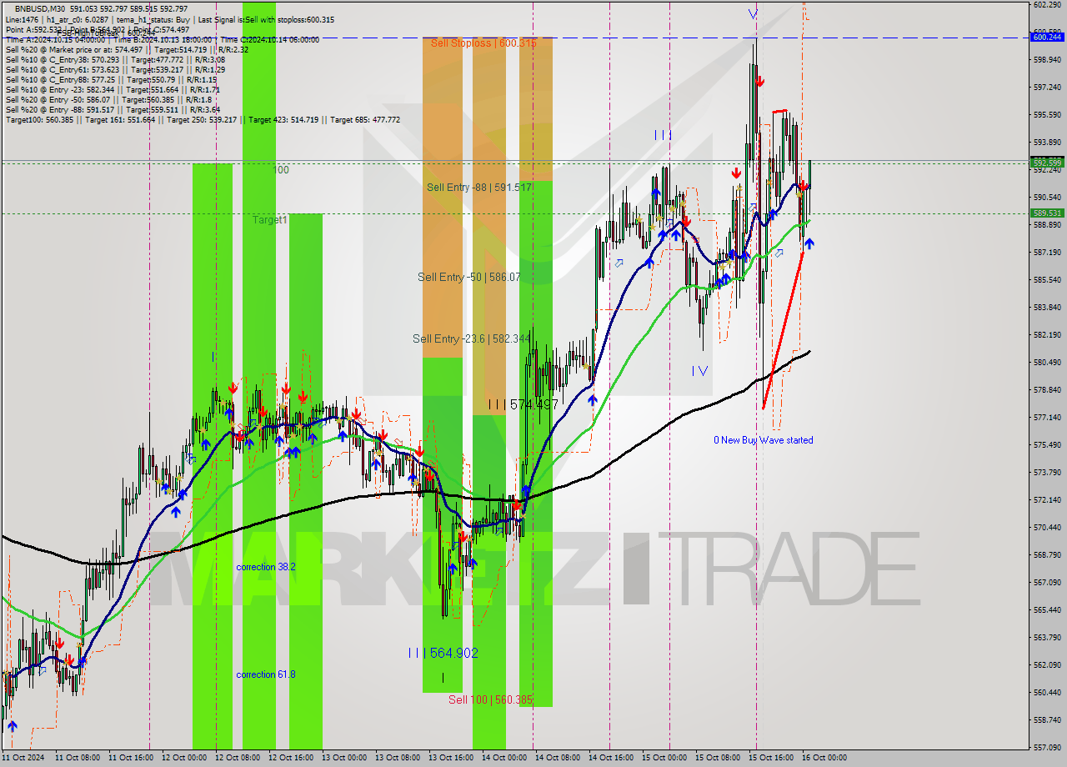
Task: Click the '15 Oct 08:00' time axis label
Action: pos(717,758)
